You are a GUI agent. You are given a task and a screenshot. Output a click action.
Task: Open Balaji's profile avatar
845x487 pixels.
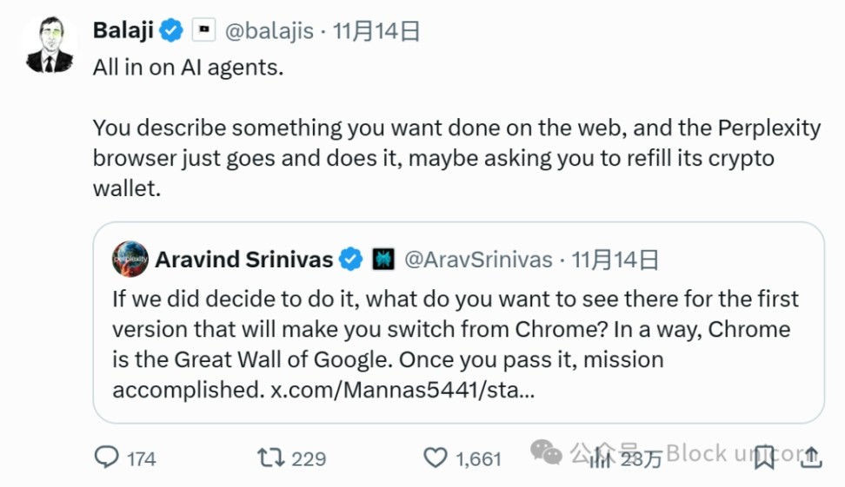click(50, 45)
